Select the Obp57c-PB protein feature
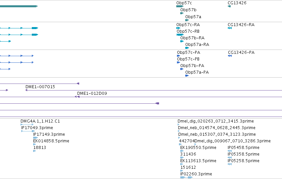This screenshot has height=179, width=282. (178, 62)
